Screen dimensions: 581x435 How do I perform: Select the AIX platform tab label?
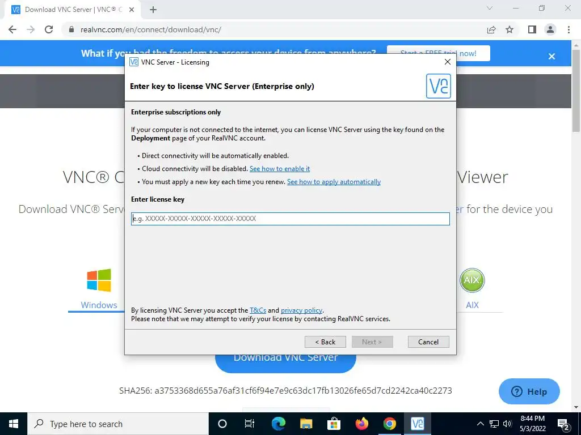click(472, 305)
